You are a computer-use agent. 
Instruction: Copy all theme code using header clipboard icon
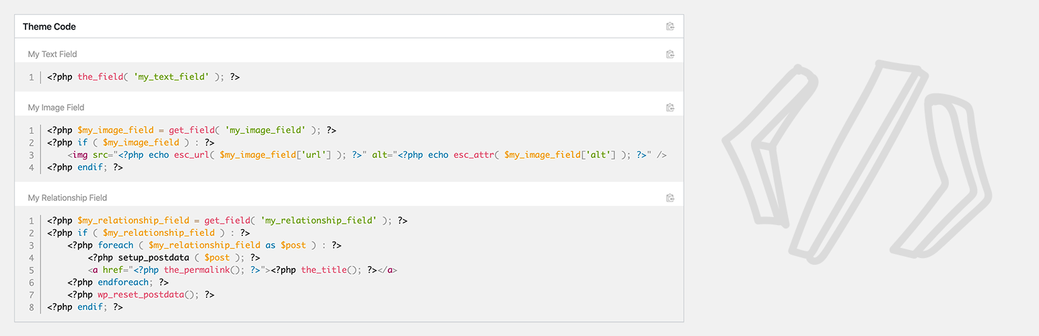(670, 27)
